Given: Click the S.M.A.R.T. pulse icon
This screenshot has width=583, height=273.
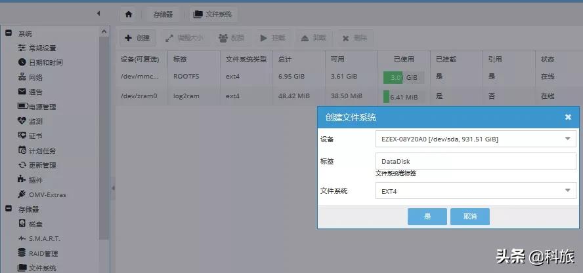Looking at the screenshot, I should pyautogui.click(x=22, y=238).
